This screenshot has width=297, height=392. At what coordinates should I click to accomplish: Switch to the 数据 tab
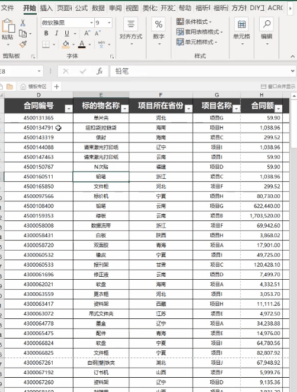pos(98,8)
